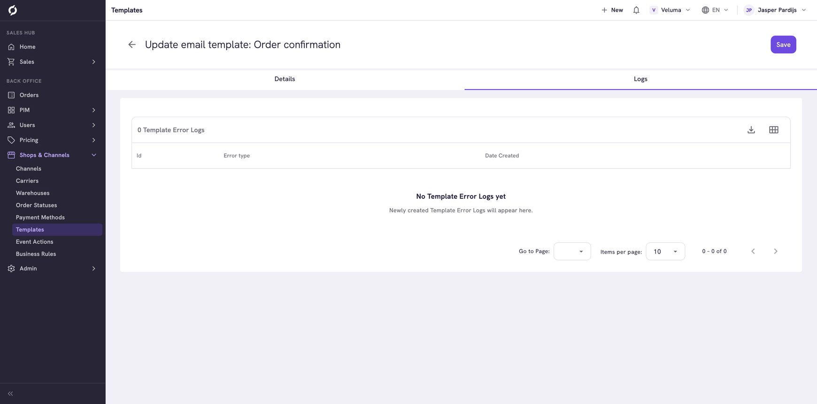Open notifications bell
The height and width of the screenshot is (404, 817).
point(636,10)
